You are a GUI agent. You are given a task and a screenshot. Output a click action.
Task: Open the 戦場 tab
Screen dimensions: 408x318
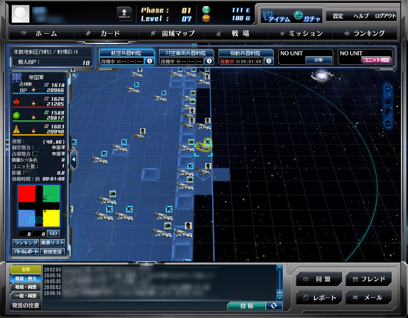pos(235,34)
